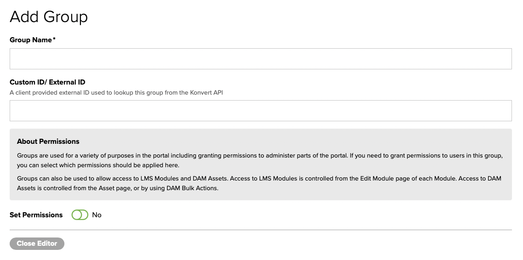This screenshot has width=523, height=260.
Task: Click the divider line above Close Editor
Action: click(260, 230)
